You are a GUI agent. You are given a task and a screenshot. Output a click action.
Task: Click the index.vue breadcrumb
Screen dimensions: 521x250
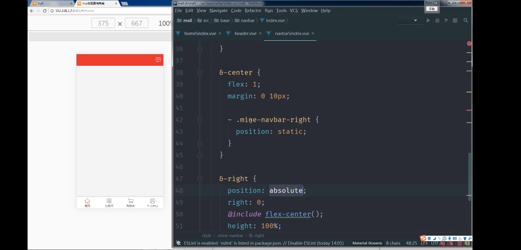tap(273, 20)
